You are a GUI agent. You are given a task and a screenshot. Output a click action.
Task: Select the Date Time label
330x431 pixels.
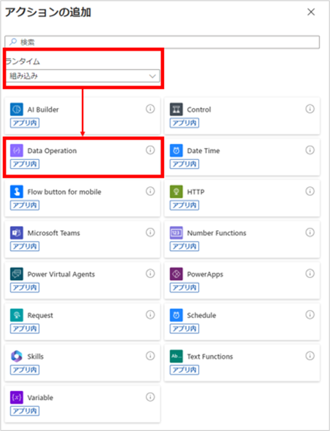(x=203, y=151)
